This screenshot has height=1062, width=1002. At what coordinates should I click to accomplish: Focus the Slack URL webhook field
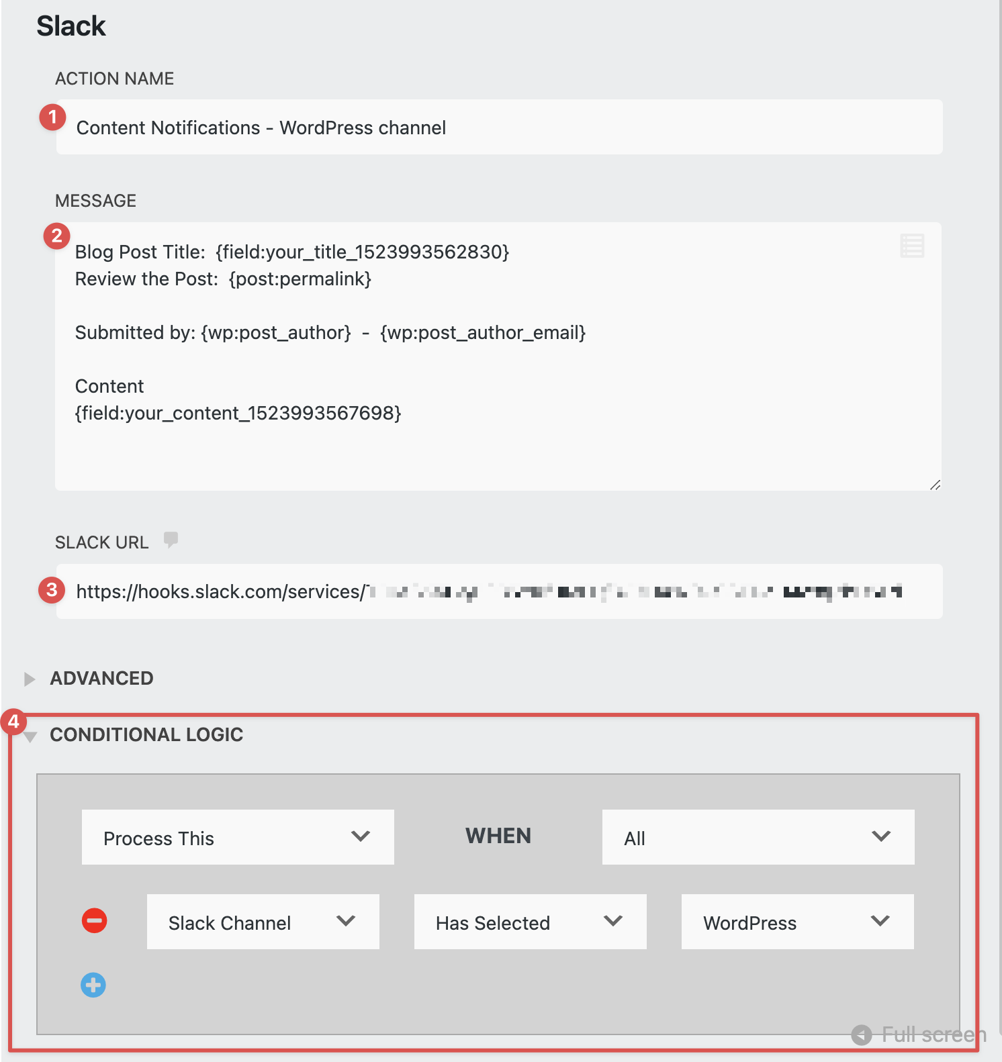[499, 591]
